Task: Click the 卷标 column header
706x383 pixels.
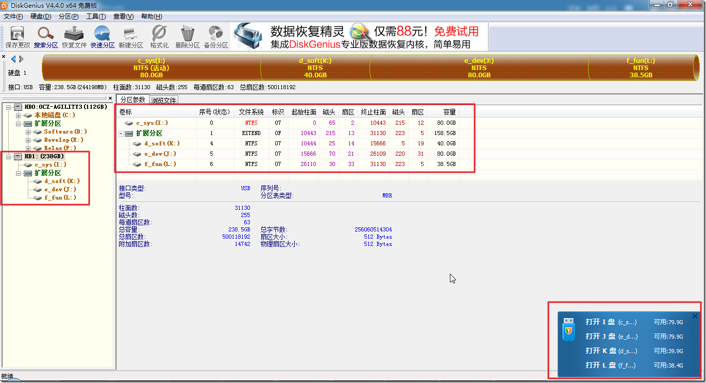Action: pyautogui.click(x=156, y=112)
